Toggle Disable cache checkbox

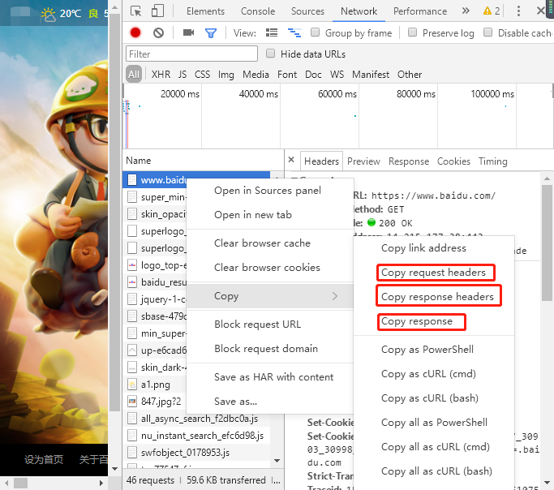coord(488,32)
